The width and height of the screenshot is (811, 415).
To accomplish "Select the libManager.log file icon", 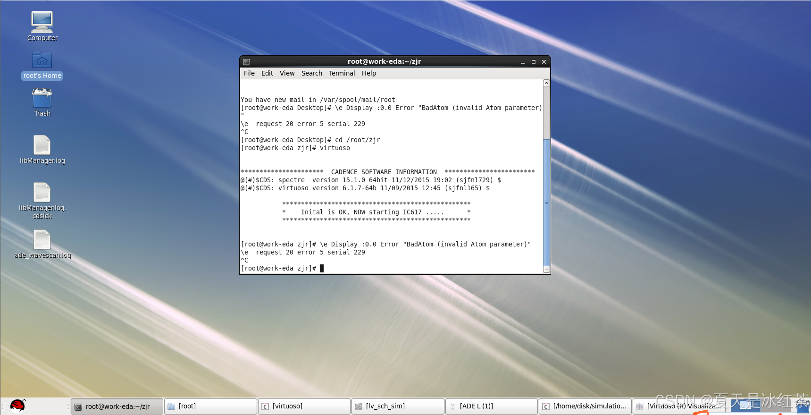I will pos(42,145).
